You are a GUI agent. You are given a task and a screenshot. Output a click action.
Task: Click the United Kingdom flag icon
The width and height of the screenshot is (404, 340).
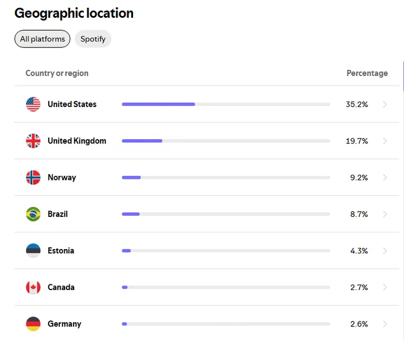tap(33, 141)
